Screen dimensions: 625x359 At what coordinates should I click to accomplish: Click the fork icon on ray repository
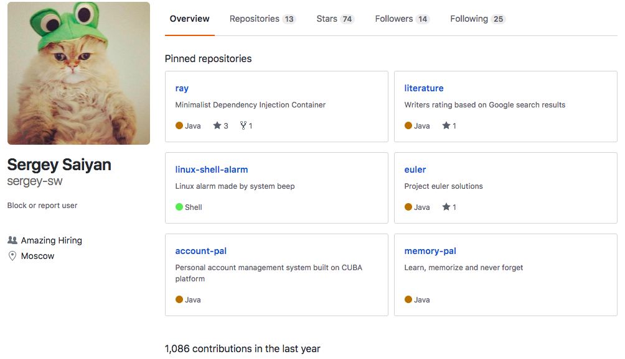(x=243, y=125)
